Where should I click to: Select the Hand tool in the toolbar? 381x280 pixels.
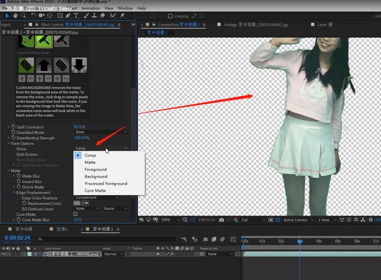15,16
